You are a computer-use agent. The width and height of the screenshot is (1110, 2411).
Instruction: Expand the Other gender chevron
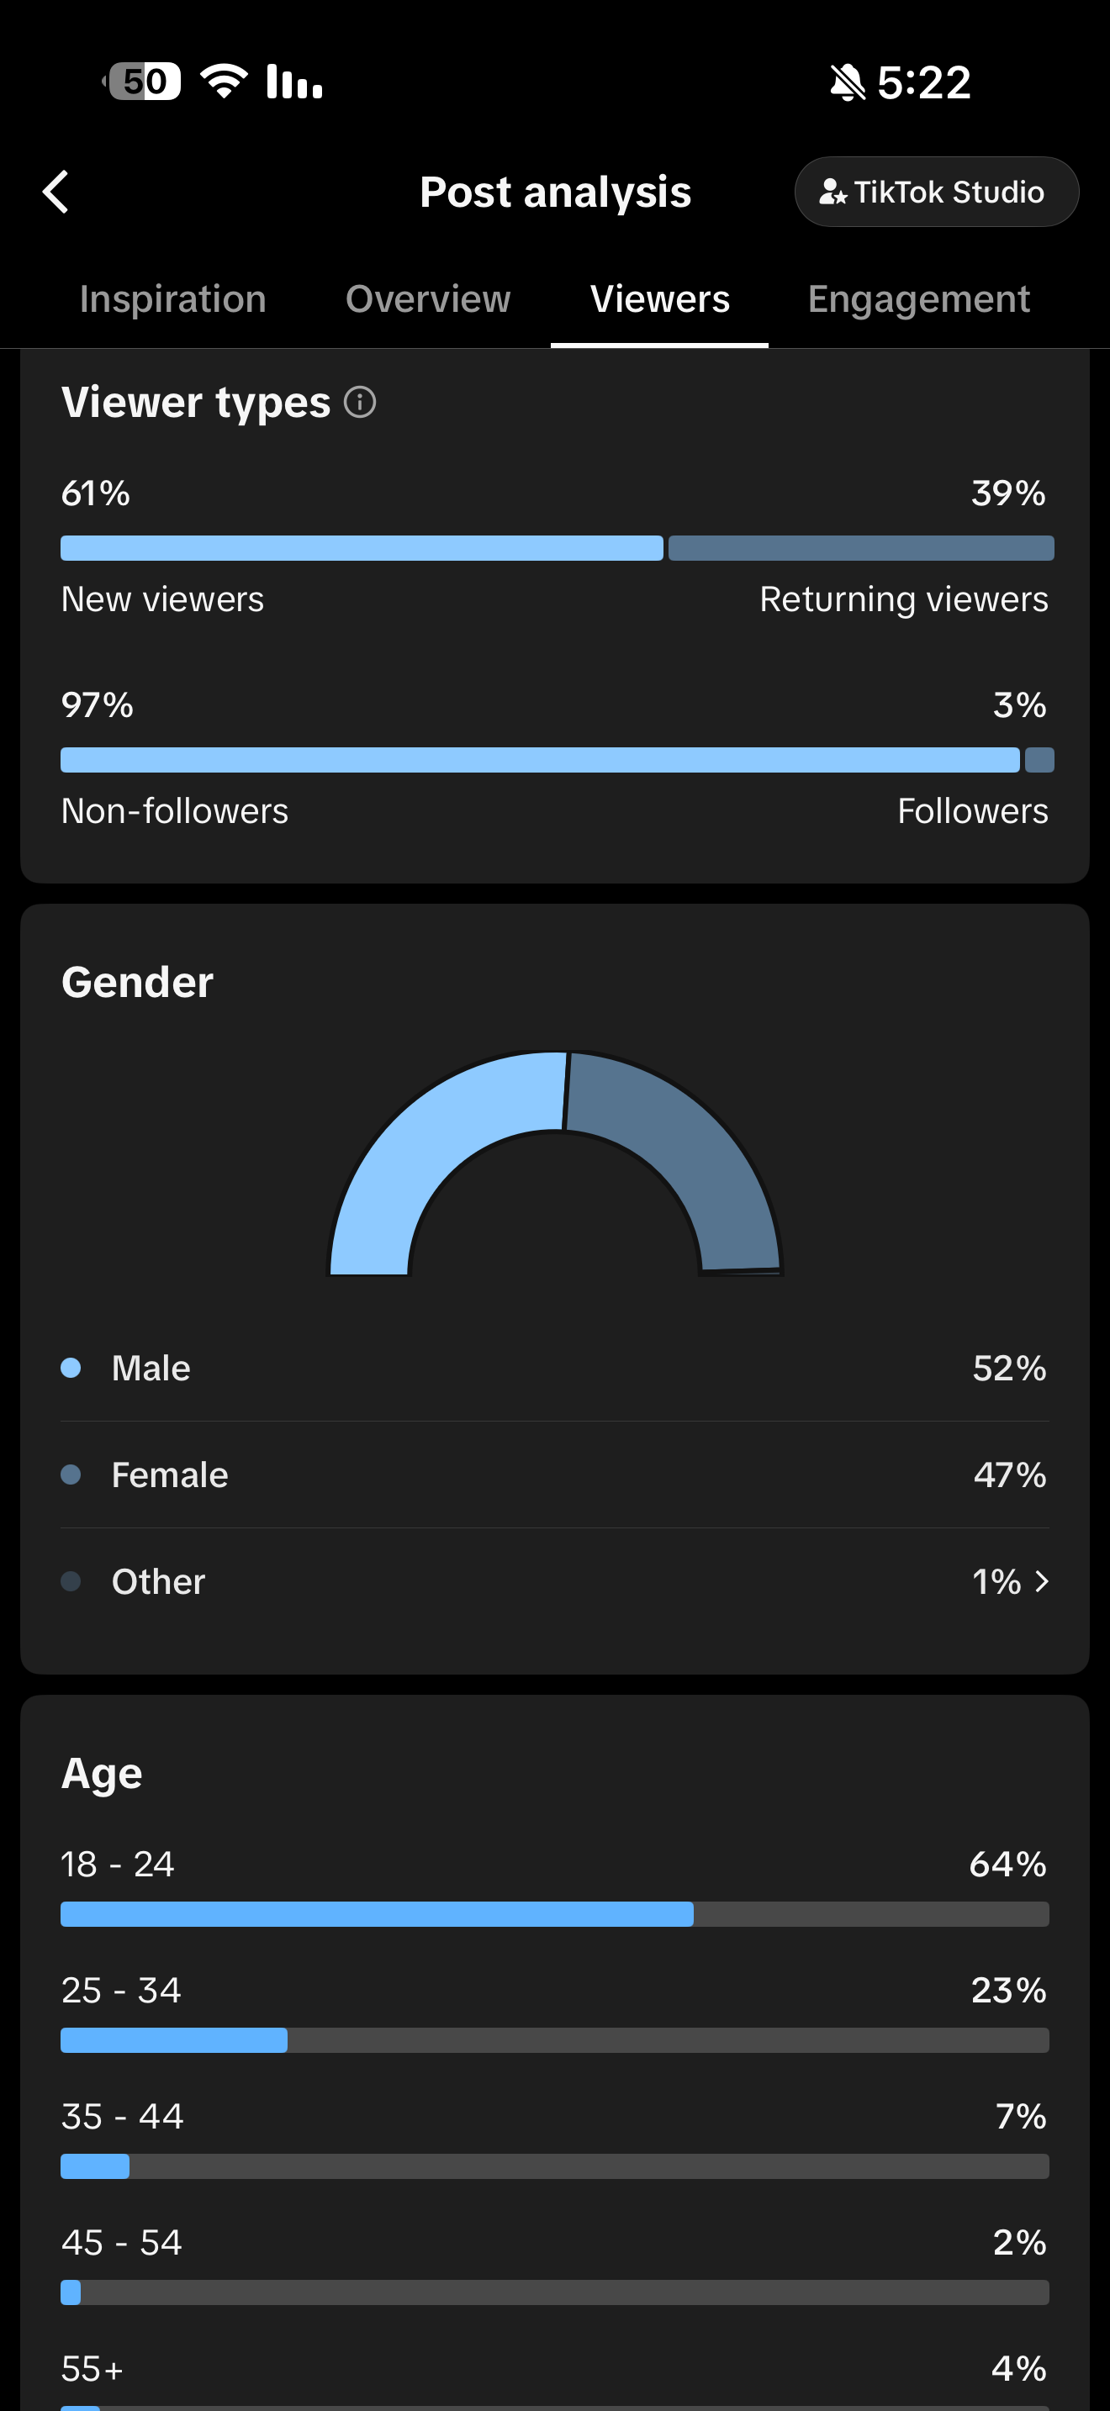pyautogui.click(x=1042, y=1582)
